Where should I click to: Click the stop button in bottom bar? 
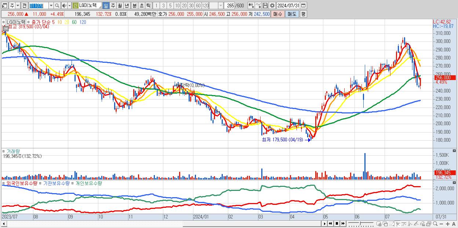[x=337, y=224]
